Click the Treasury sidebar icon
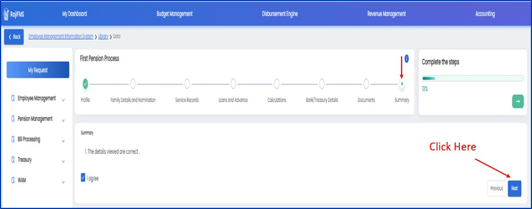Image resolution: width=532 pixels, height=209 pixels. click(13, 160)
